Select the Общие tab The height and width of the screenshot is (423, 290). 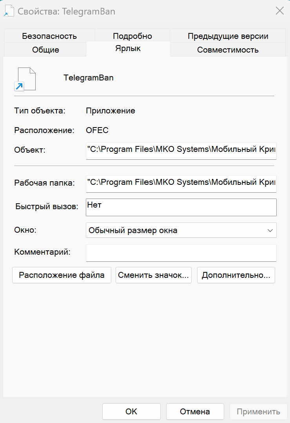45,49
